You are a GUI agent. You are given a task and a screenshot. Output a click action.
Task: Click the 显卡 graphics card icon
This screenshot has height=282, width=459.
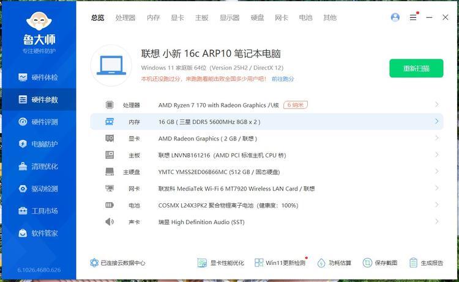click(x=110, y=139)
